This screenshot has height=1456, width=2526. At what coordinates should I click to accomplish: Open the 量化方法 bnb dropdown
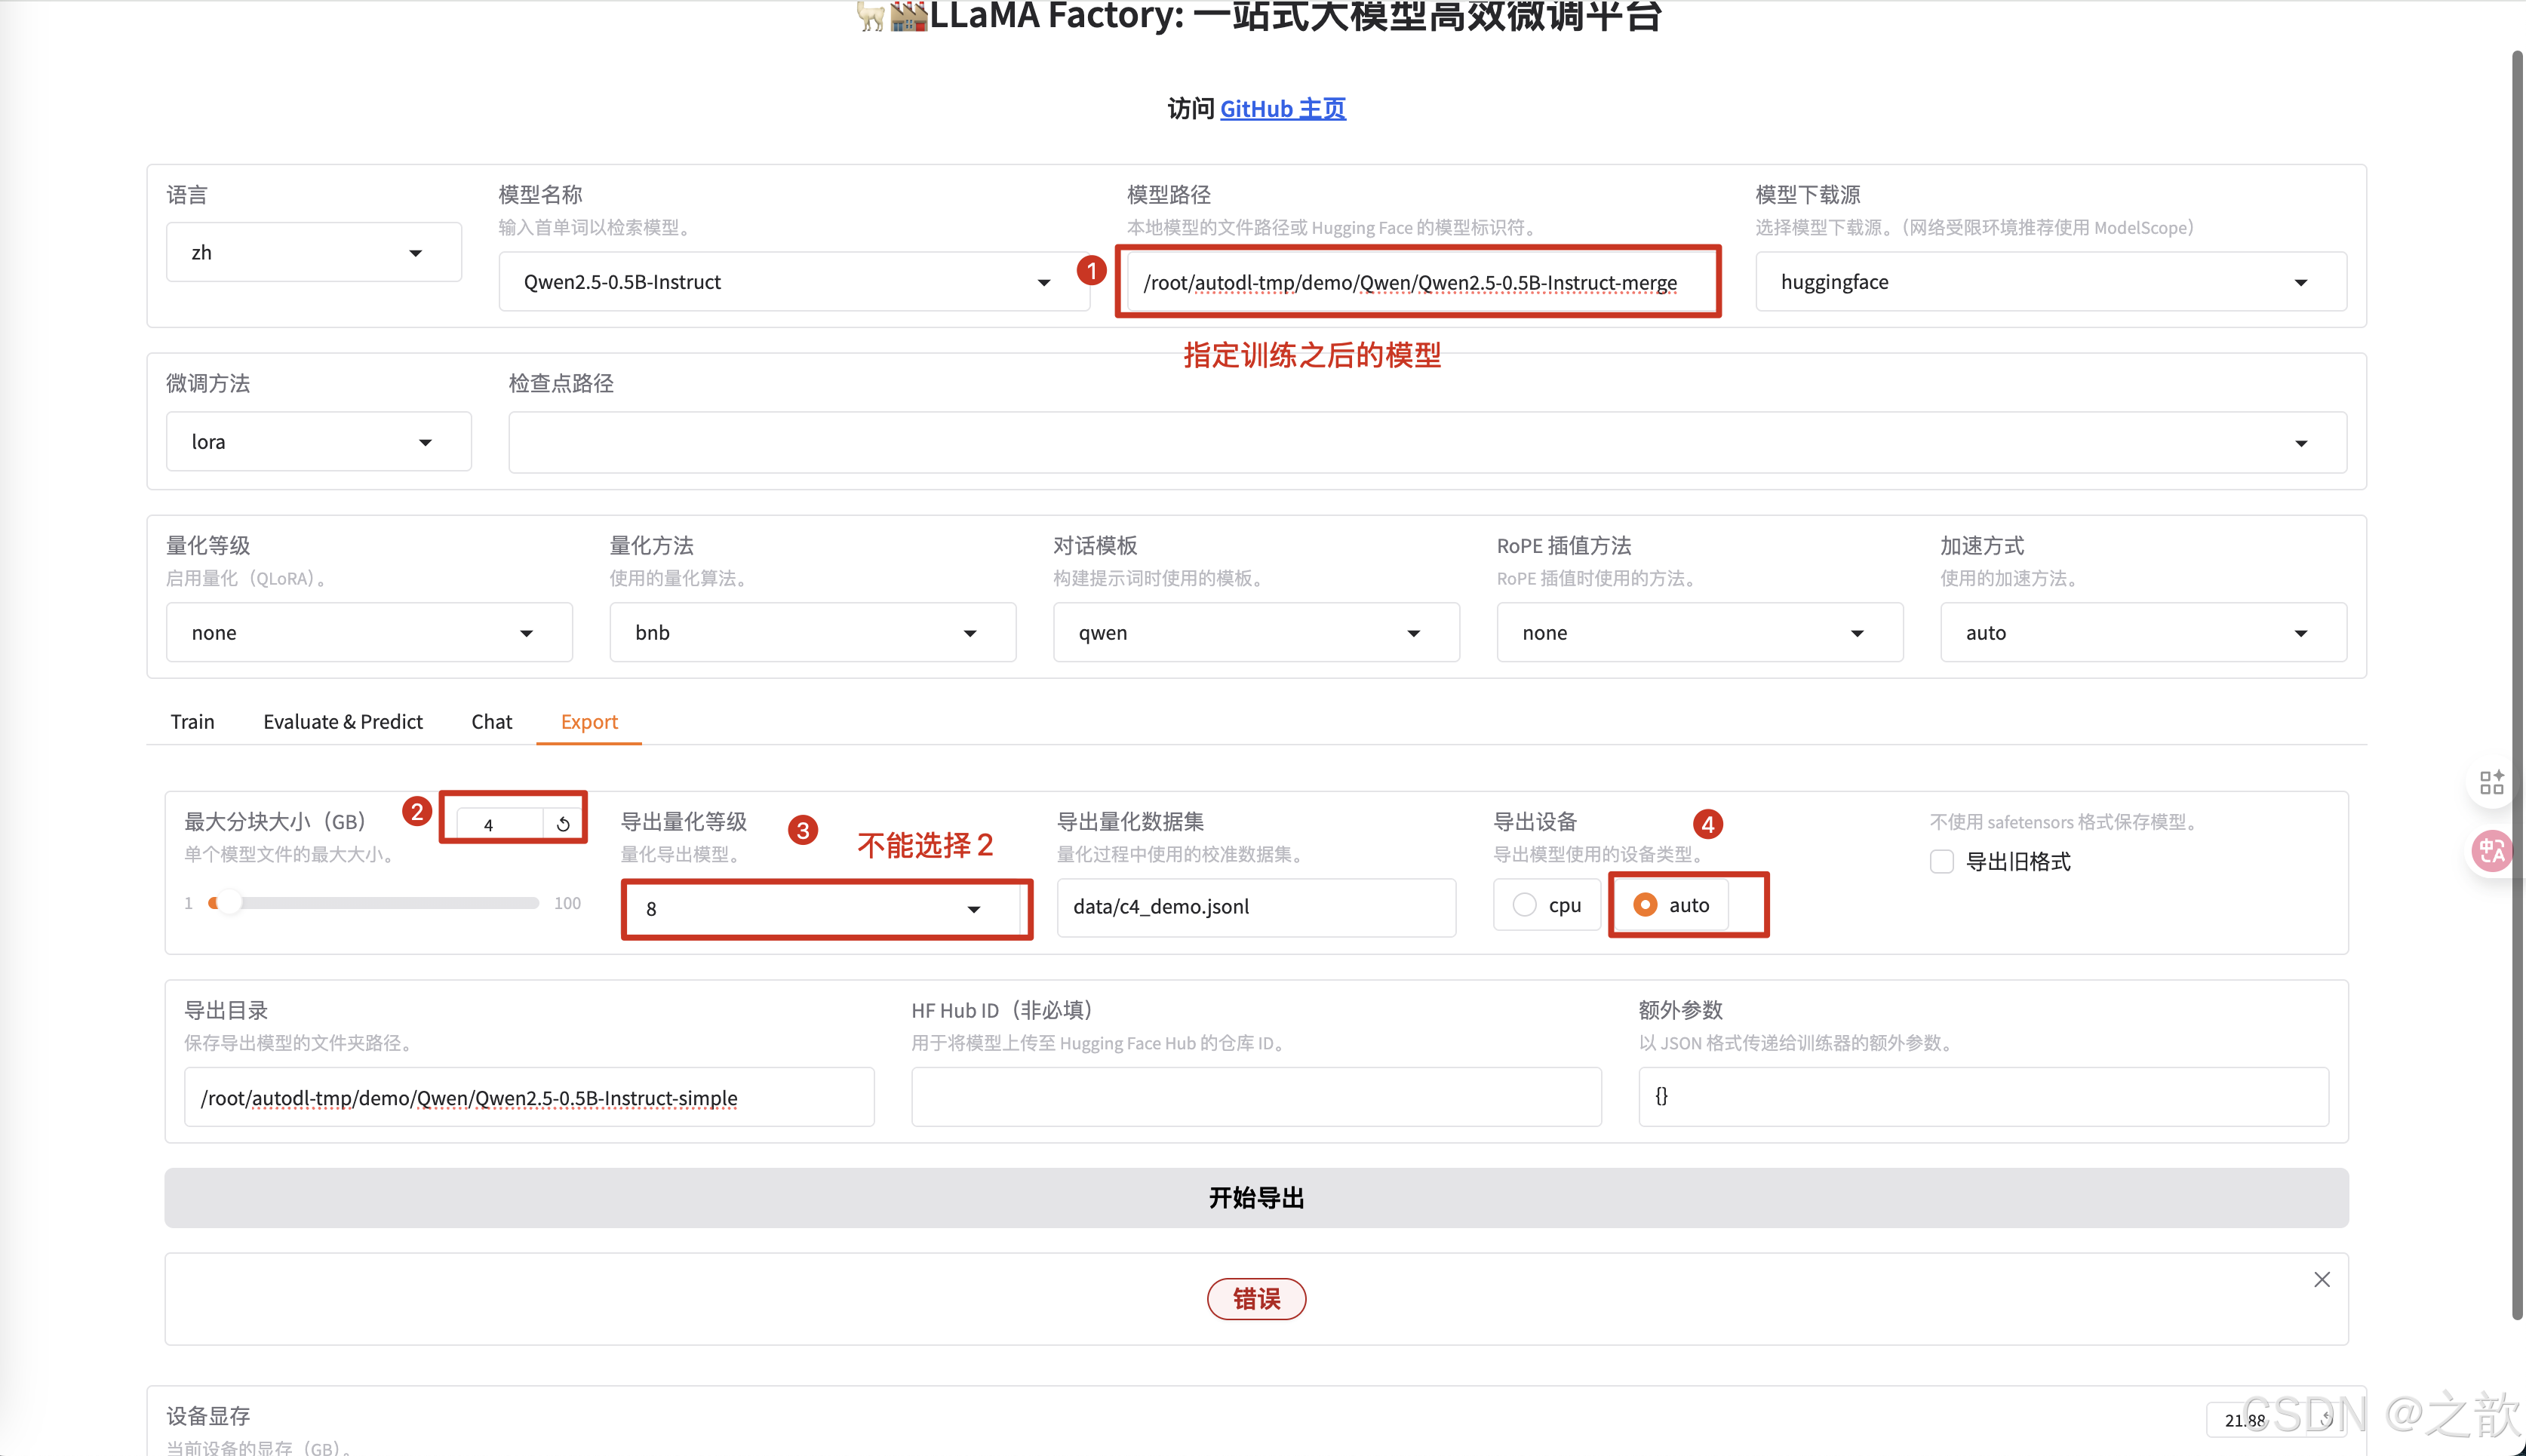pyautogui.click(x=812, y=632)
